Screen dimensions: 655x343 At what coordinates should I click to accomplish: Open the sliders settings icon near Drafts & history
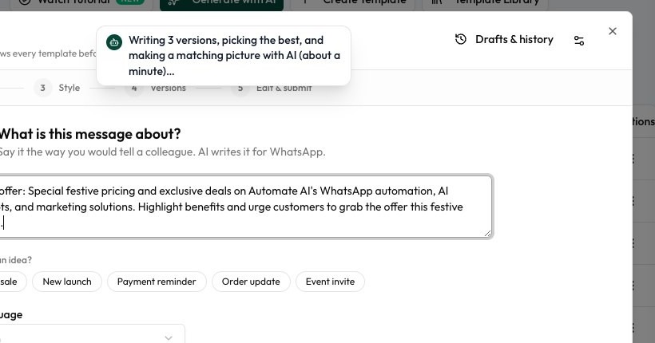[x=579, y=41]
